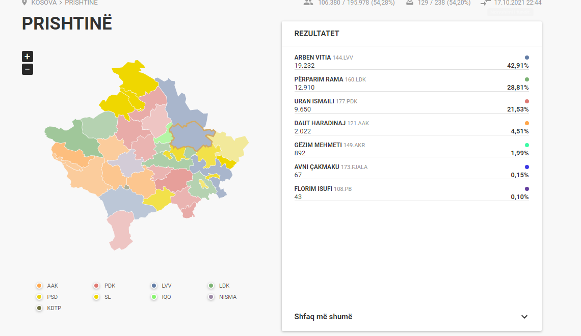Select the KDTP legend color dot

click(x=39, y=308)
